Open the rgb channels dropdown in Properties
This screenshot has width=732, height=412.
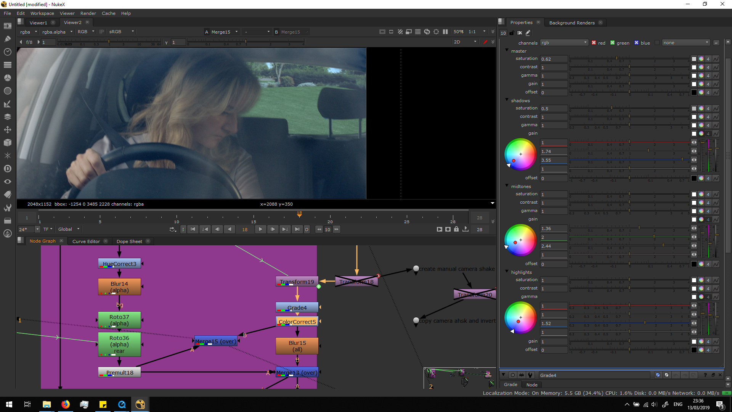564,43
